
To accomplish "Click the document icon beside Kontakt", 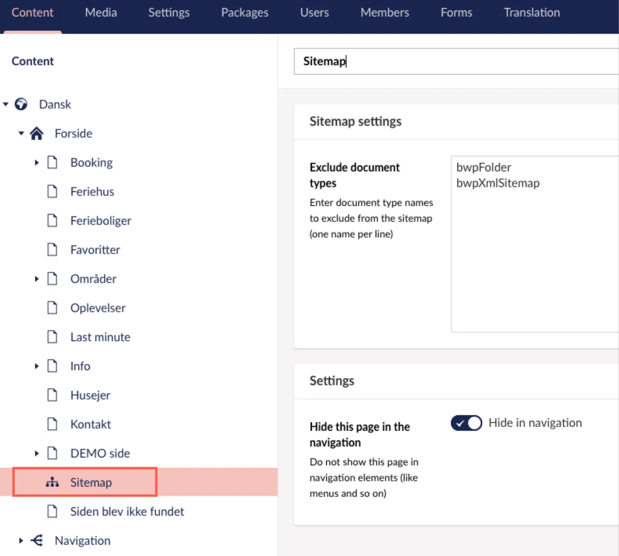I will (x=52, y=424).
